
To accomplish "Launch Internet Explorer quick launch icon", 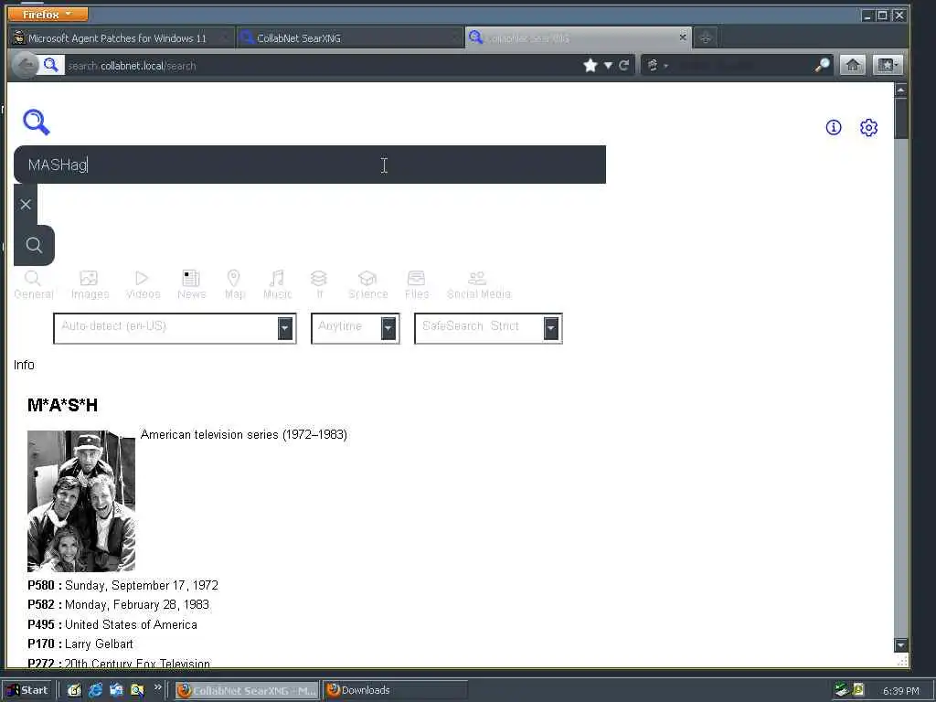I will coord(95,690).
